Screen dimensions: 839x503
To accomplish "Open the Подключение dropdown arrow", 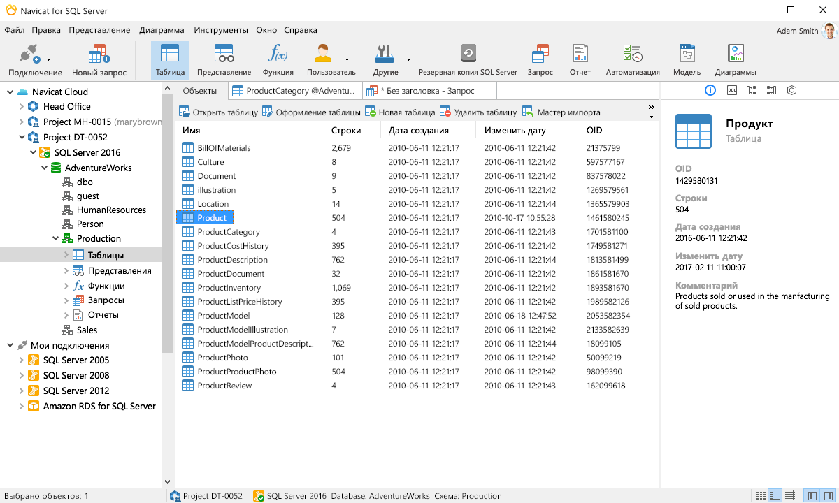I will (x=48, y=60).
